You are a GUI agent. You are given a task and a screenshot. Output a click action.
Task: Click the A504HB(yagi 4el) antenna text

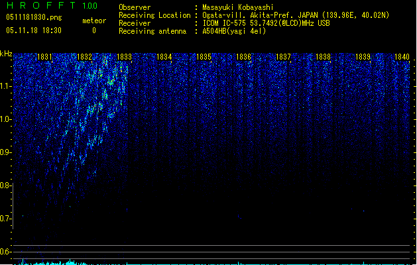pos(234,31)
